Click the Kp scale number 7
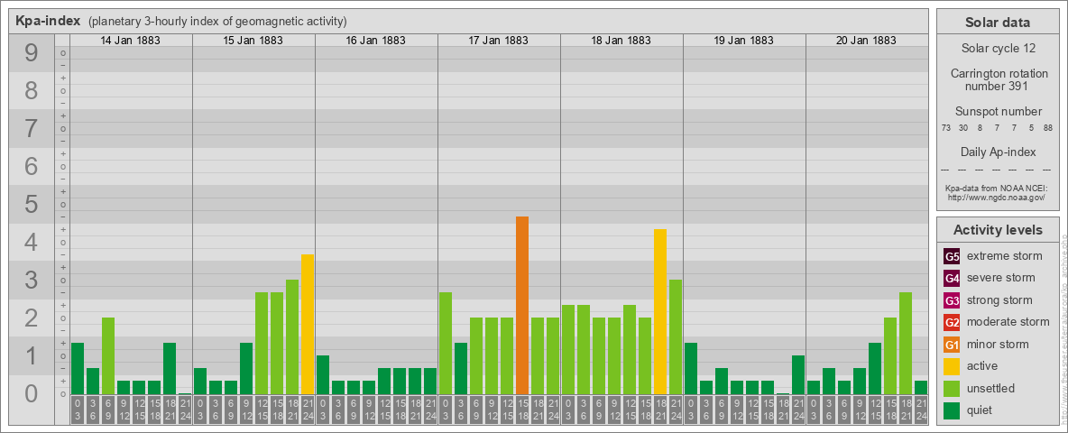The width and height of the screenshot is (1068, 433). coord(32,129)
